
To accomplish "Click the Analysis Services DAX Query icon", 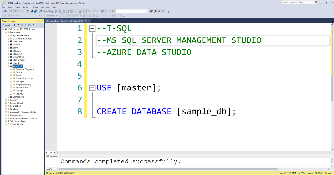I will [71, 11].
